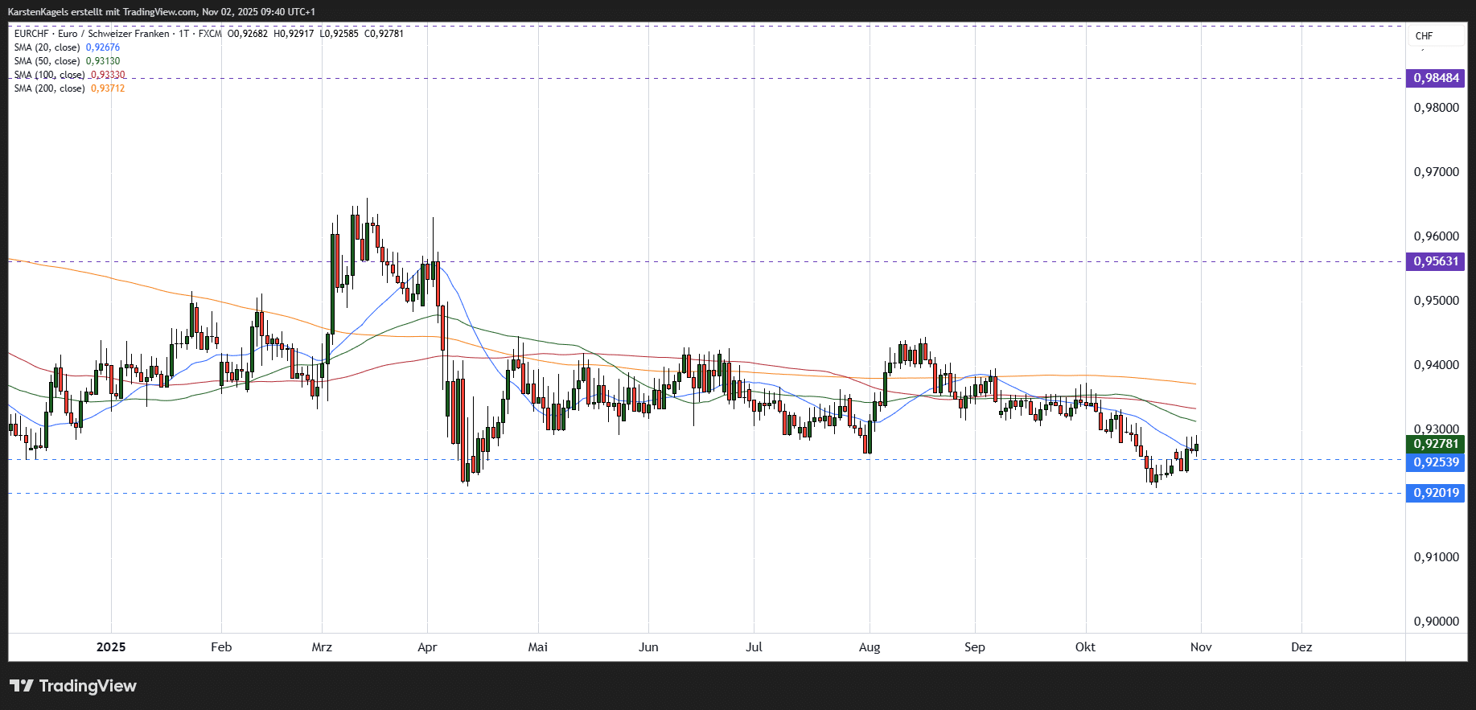Click the 0,91000 price scale value
The image size is (1476, 710).
[x=1436, y=557]
